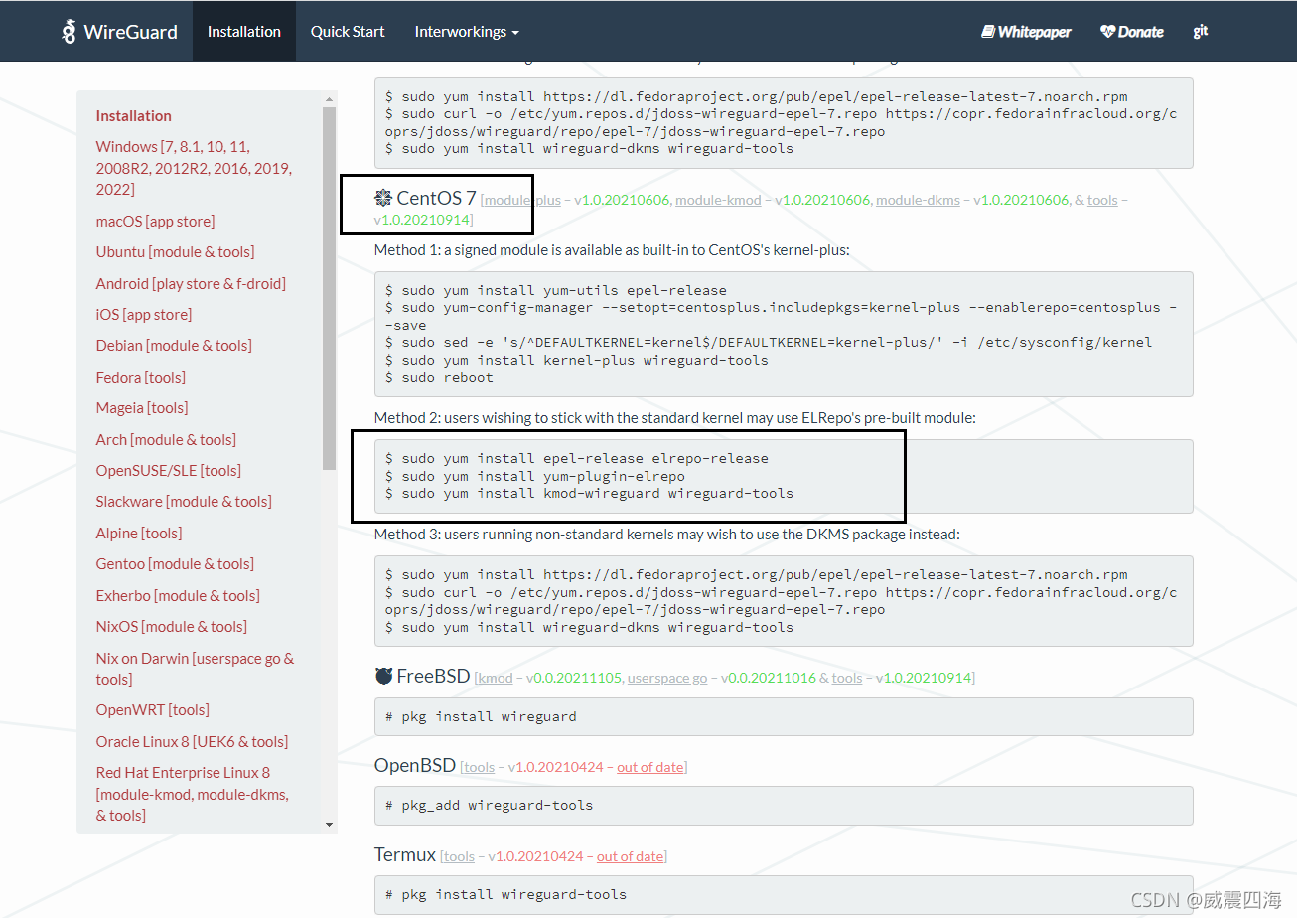Click the FreeBSD daemon icon
The height and width of the screenshot is (918, 1297).
[x=384, y=676]
